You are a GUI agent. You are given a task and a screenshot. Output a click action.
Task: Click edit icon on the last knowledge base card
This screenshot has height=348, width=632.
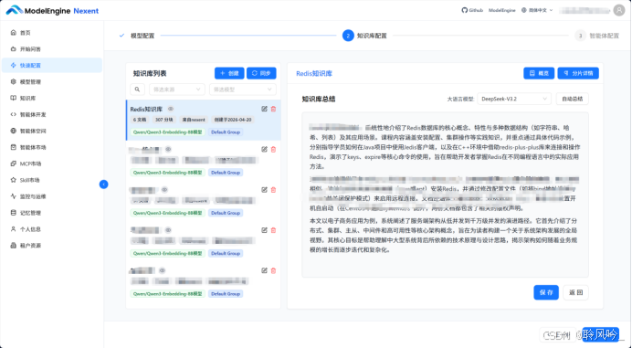tap(265, 270)
